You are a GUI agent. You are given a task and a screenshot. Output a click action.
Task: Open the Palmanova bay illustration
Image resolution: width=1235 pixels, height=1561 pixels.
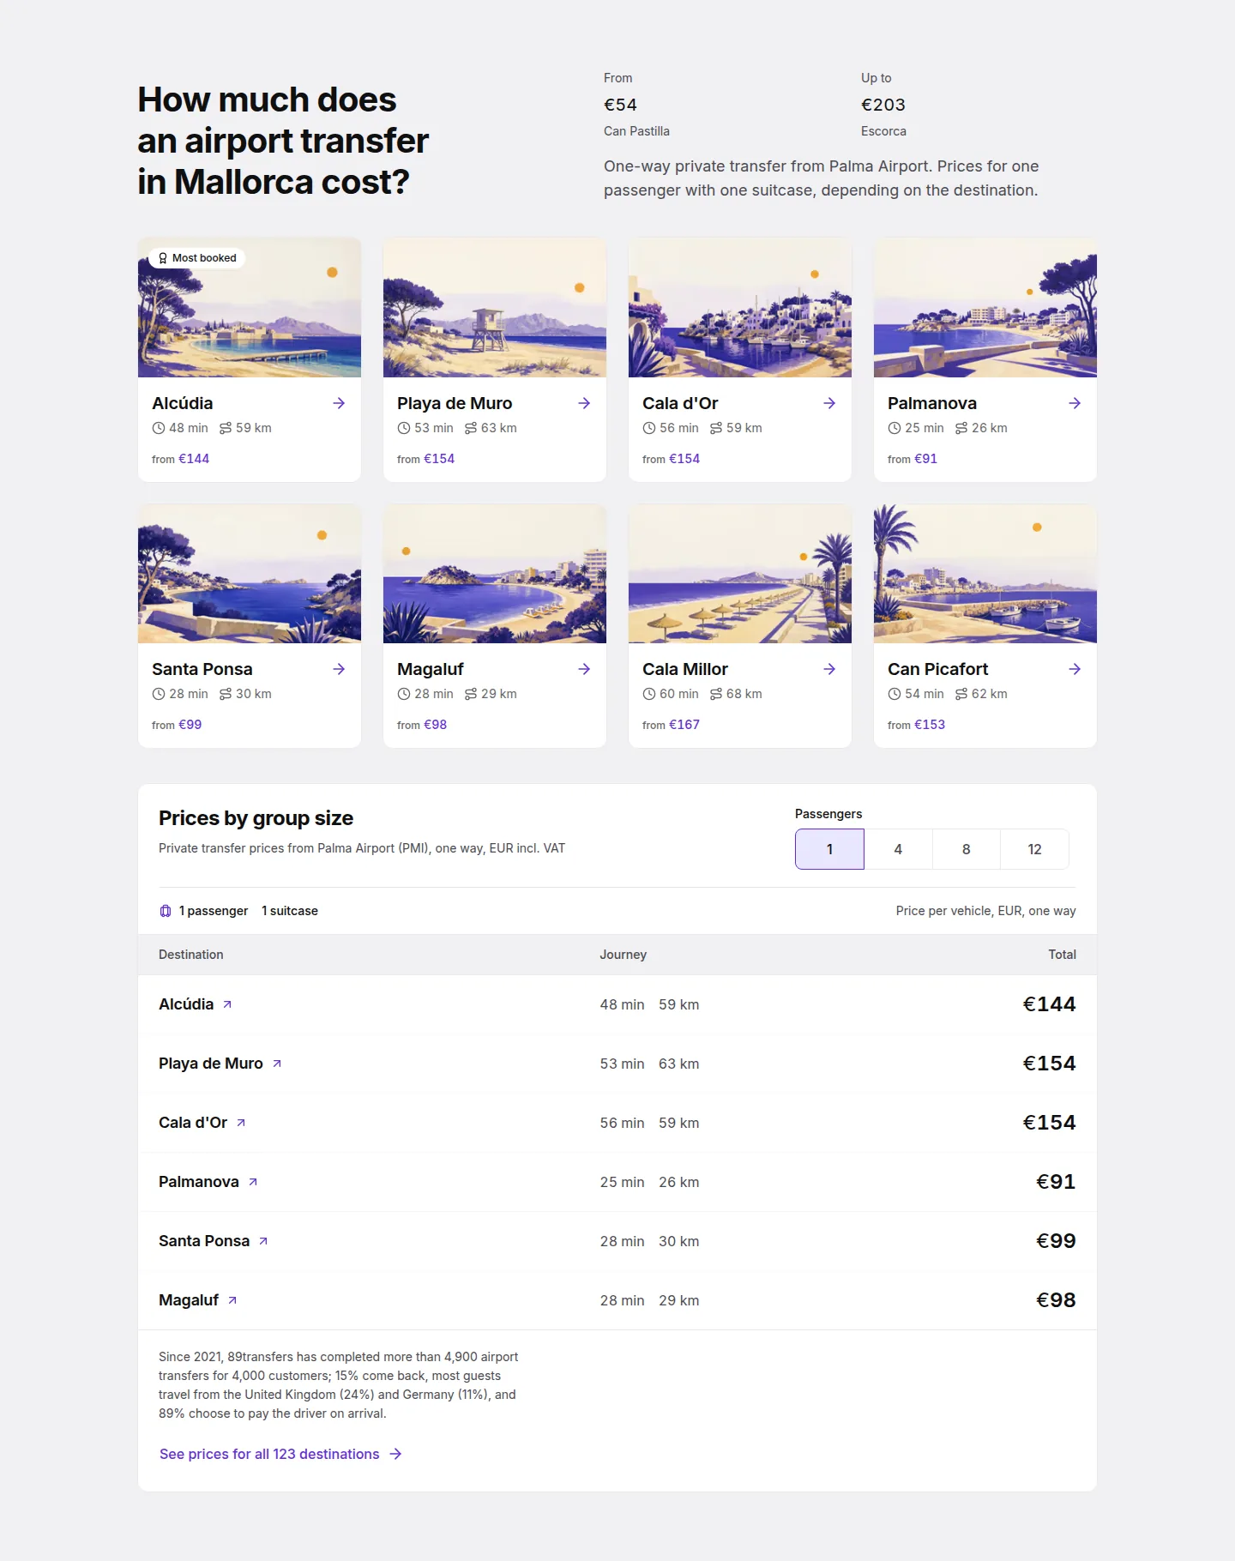(985, 308)
